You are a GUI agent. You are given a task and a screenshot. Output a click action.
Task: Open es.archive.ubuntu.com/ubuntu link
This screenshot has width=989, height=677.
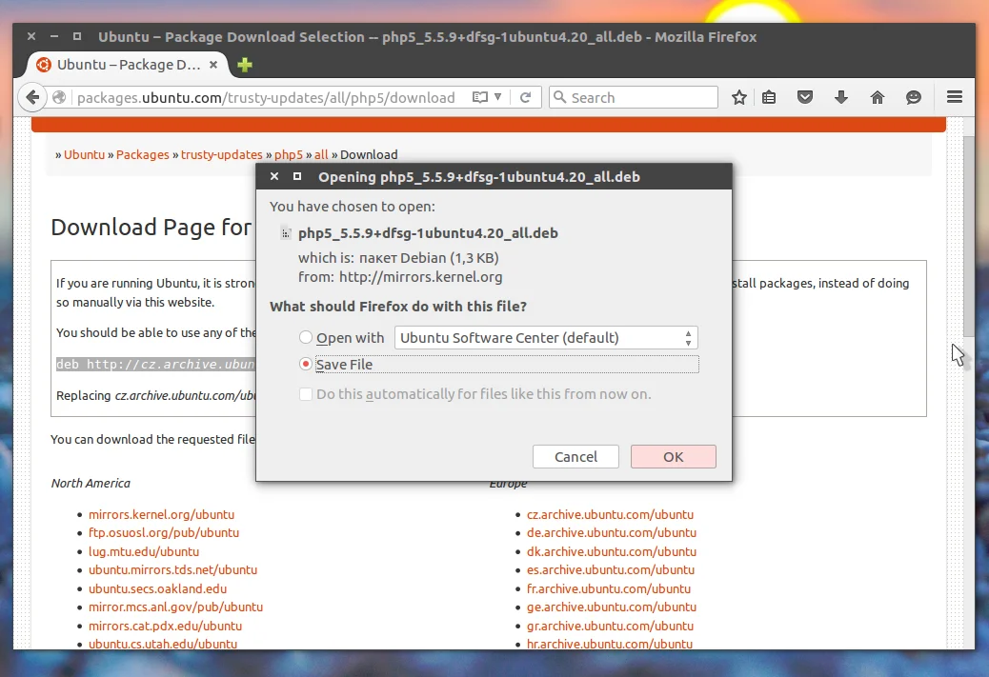coord(611,569)
